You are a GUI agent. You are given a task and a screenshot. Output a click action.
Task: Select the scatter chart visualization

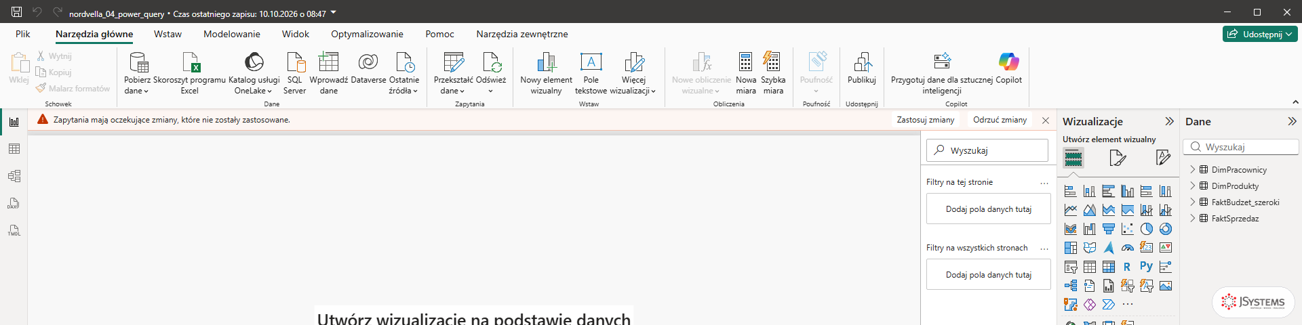point(1128,229)
